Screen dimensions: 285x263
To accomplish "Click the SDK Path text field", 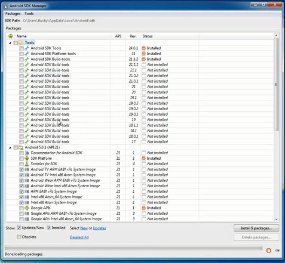I will 59,21.
